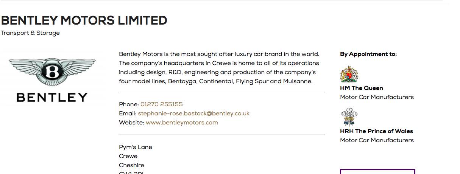Viewport: 460px width, 174px height.
Task: Click the HM The Queen label
Action: pos(361,88)
